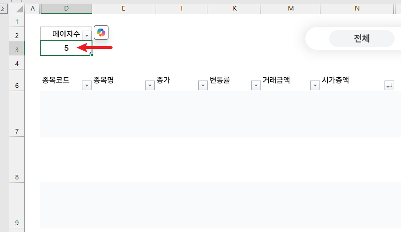Select column N header
Image resolution: width=401 pixels, height=232 pixels.
[357, 8]
